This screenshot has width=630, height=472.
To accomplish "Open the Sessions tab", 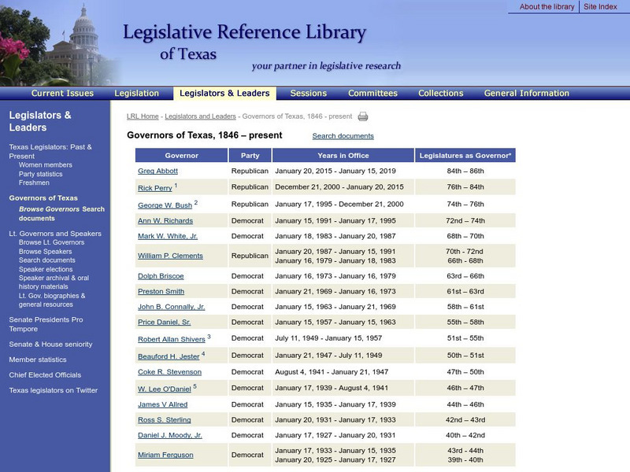I will coord(309,93).
